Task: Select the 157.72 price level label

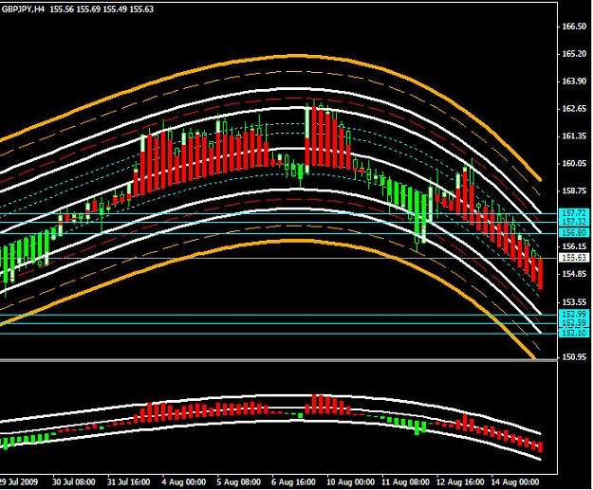Action: tap(574, 213)
